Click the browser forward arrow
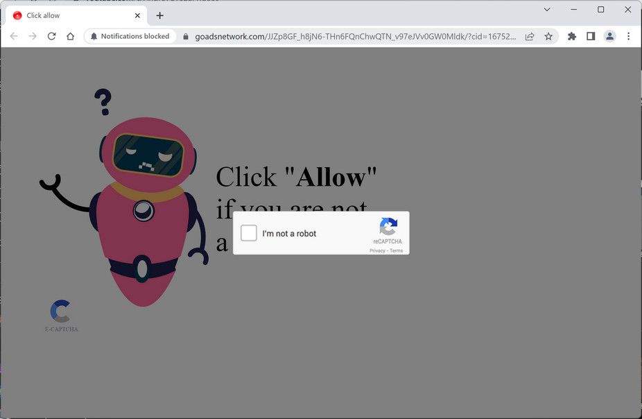Screen dimensions: 642x419 [33, 37]
